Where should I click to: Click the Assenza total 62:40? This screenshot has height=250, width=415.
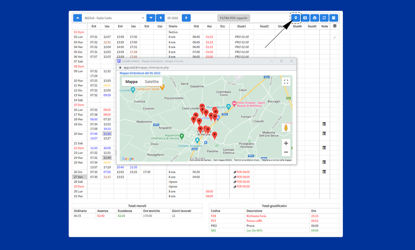101,216
